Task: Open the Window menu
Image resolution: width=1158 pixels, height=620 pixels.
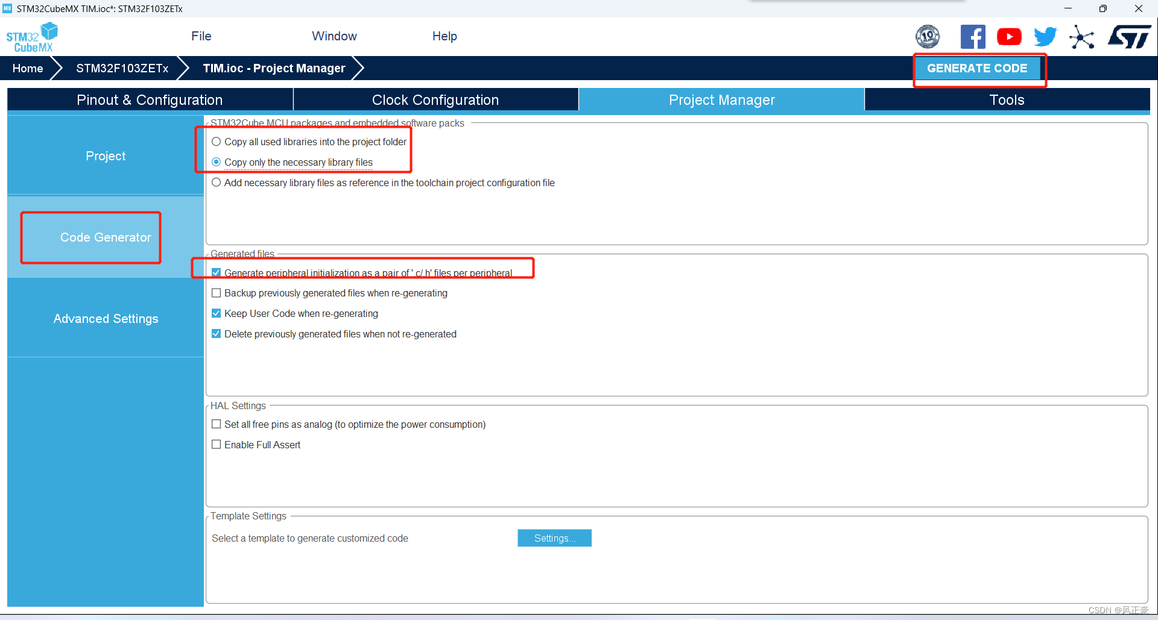Action: (334, 36)
